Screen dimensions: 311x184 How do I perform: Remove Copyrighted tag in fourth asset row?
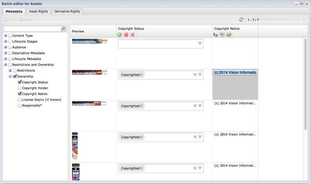coord(142,137)
